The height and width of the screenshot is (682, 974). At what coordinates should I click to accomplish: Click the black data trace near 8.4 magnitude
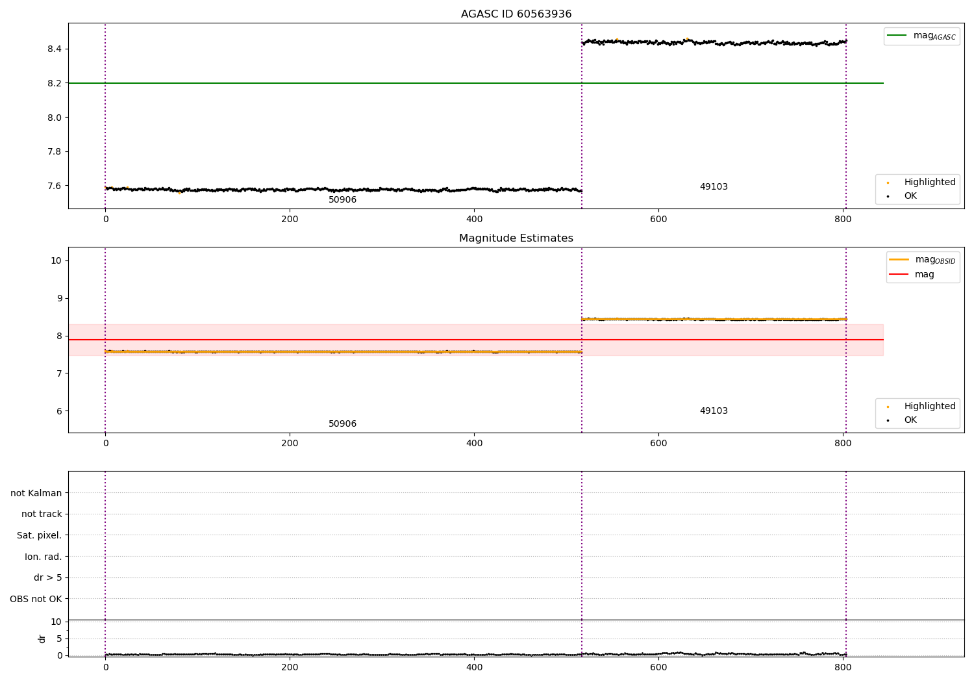point(714,42)
